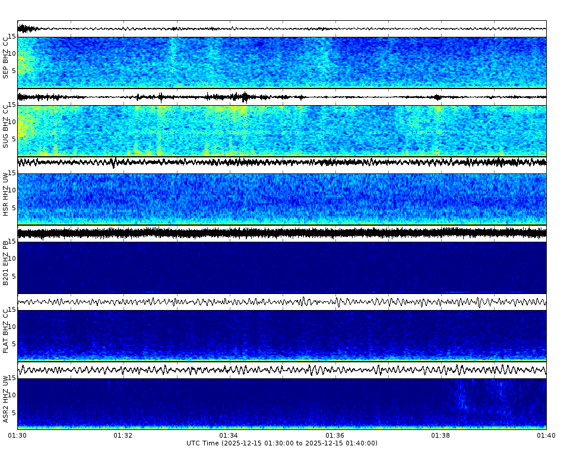The image size is (564, 449).
Task: Select the 01:30 time axis label
Action: pyautogui.click(x=17, y=434)
